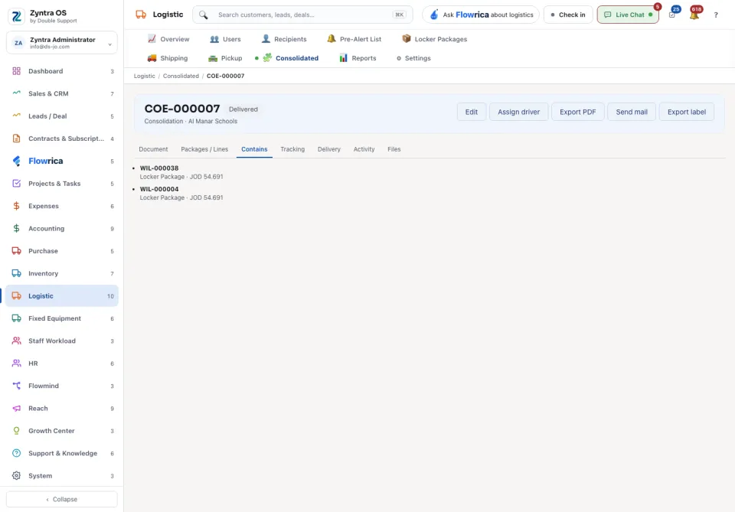Click Export PDF button
The image size is (735, 512).
pos(578,112)
